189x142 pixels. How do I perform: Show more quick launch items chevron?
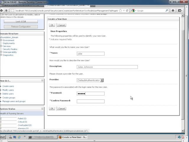click(x=25, y=136)
